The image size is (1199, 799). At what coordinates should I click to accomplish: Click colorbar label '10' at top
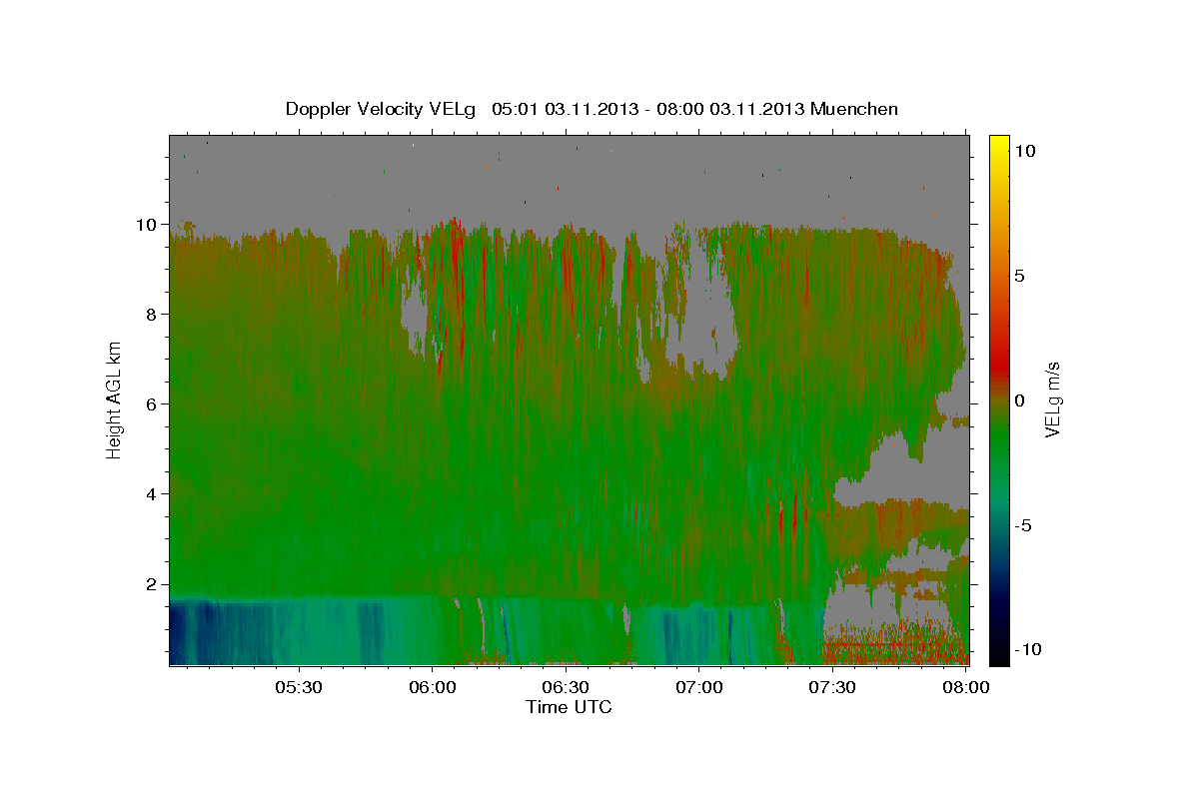[1025, 150]
